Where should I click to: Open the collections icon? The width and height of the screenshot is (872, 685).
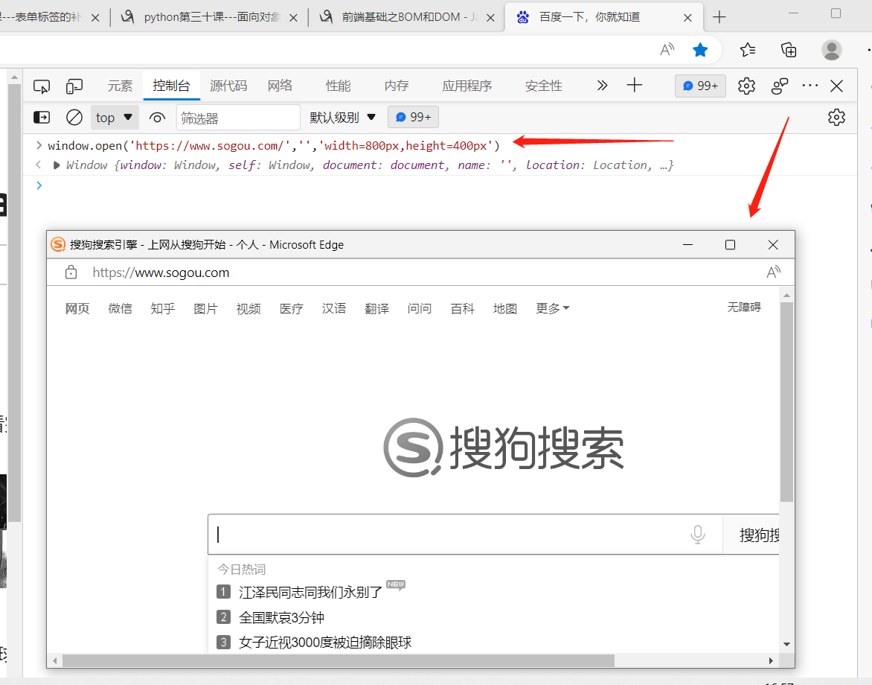click(789, 50)
